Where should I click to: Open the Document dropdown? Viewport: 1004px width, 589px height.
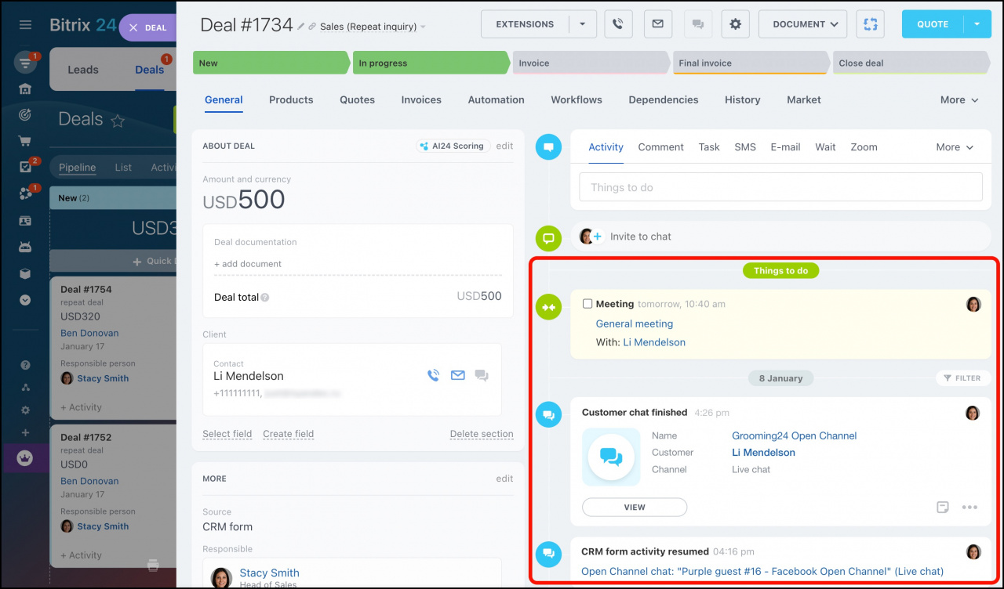[x=803, y=24]
